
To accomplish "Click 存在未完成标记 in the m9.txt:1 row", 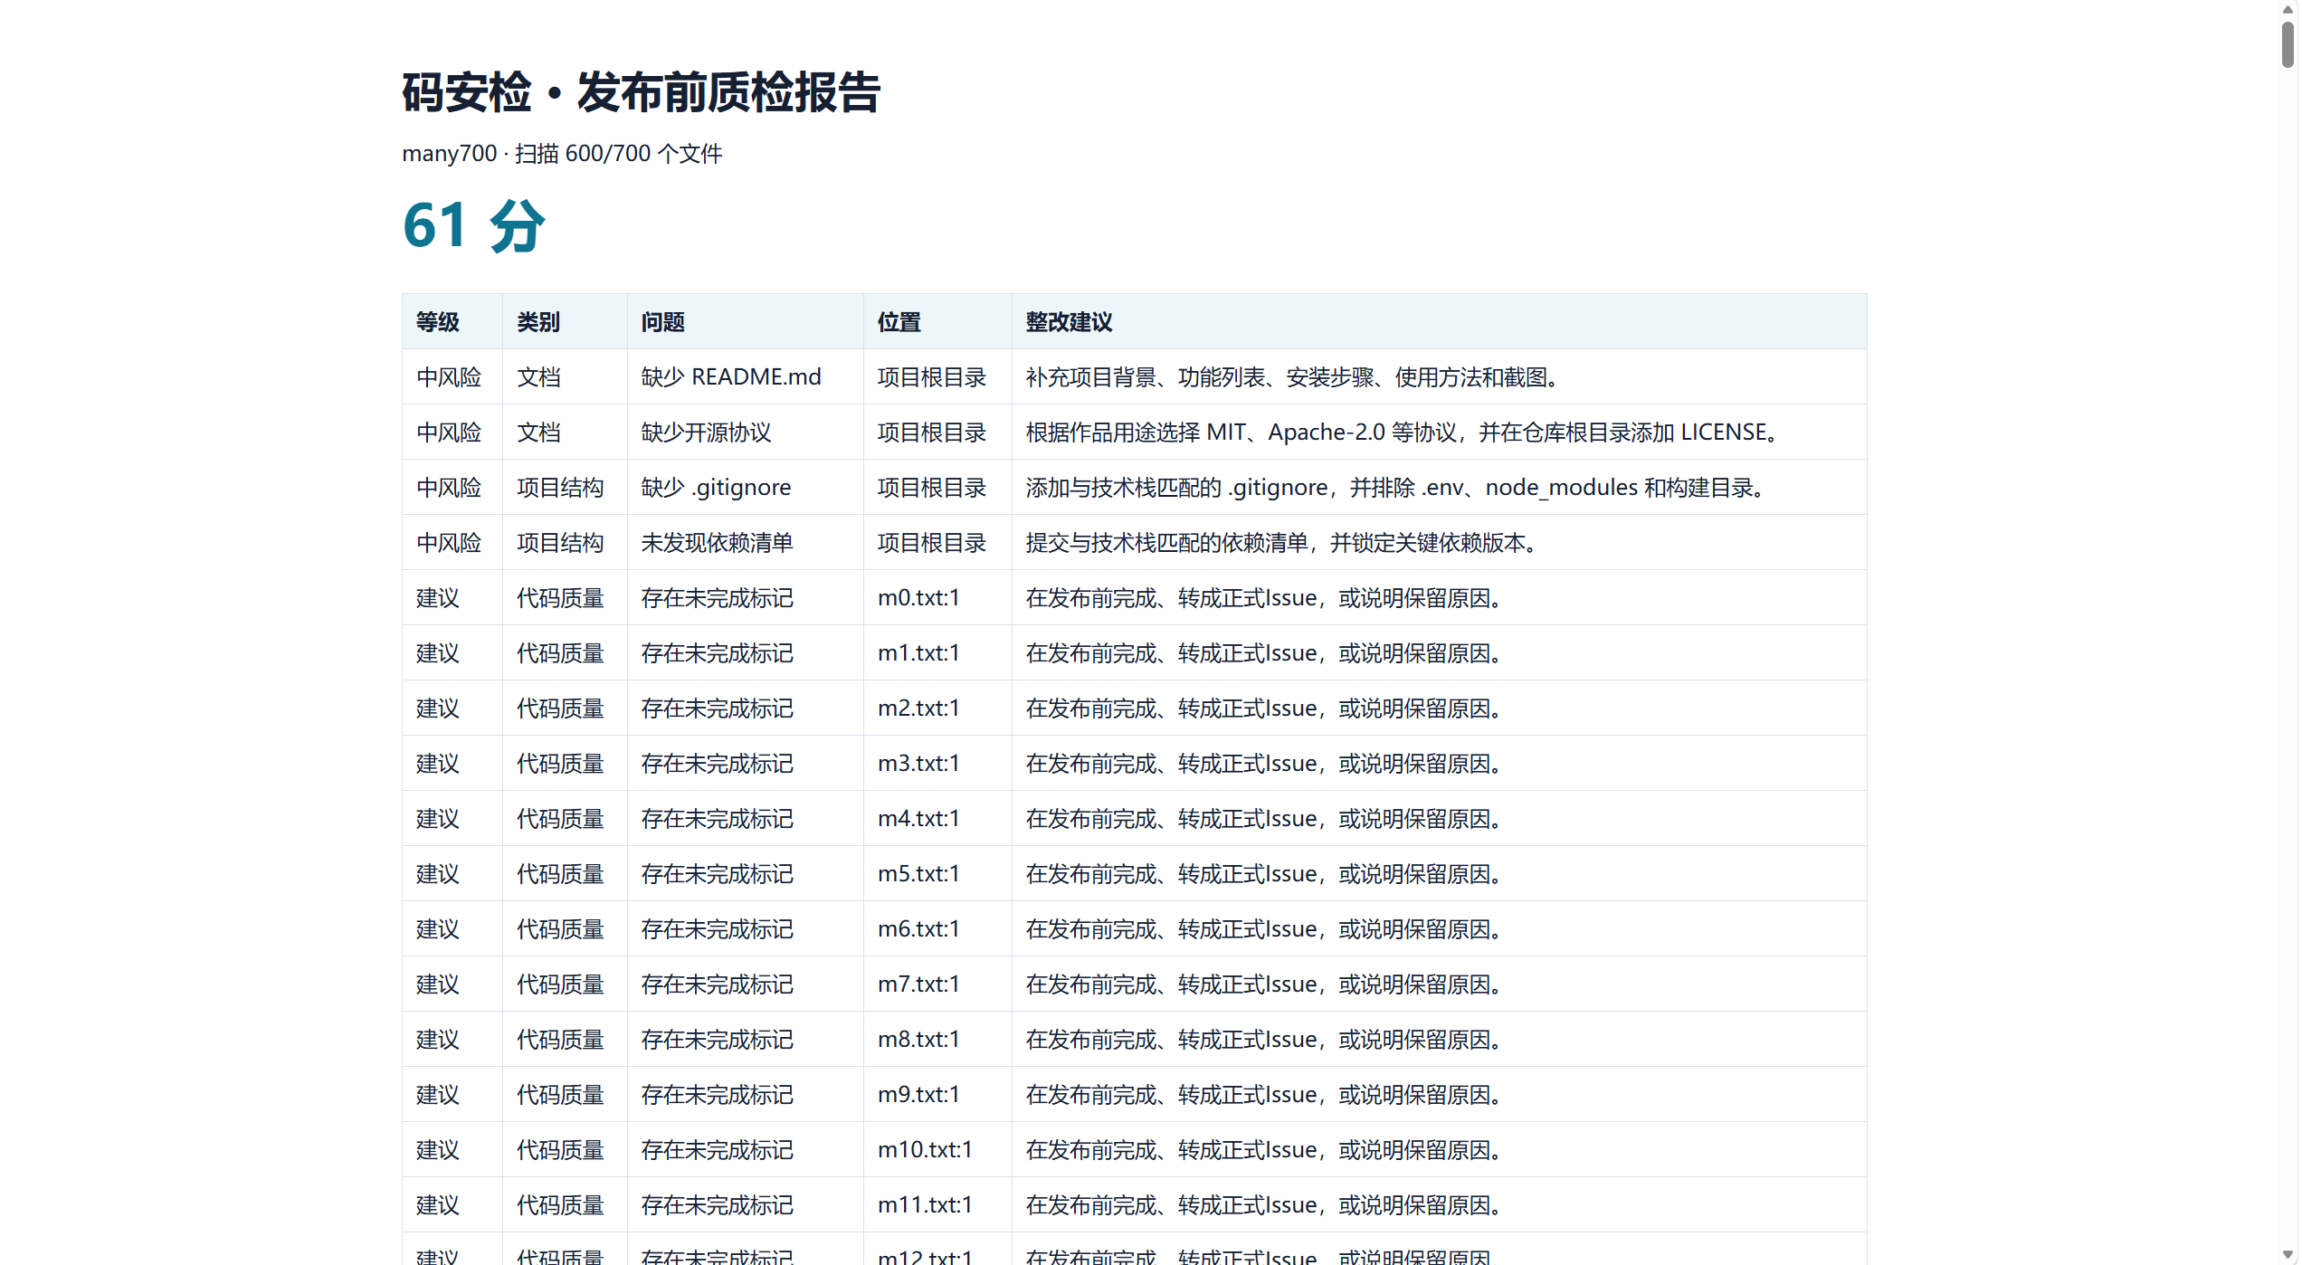I will coord(717,1095).
